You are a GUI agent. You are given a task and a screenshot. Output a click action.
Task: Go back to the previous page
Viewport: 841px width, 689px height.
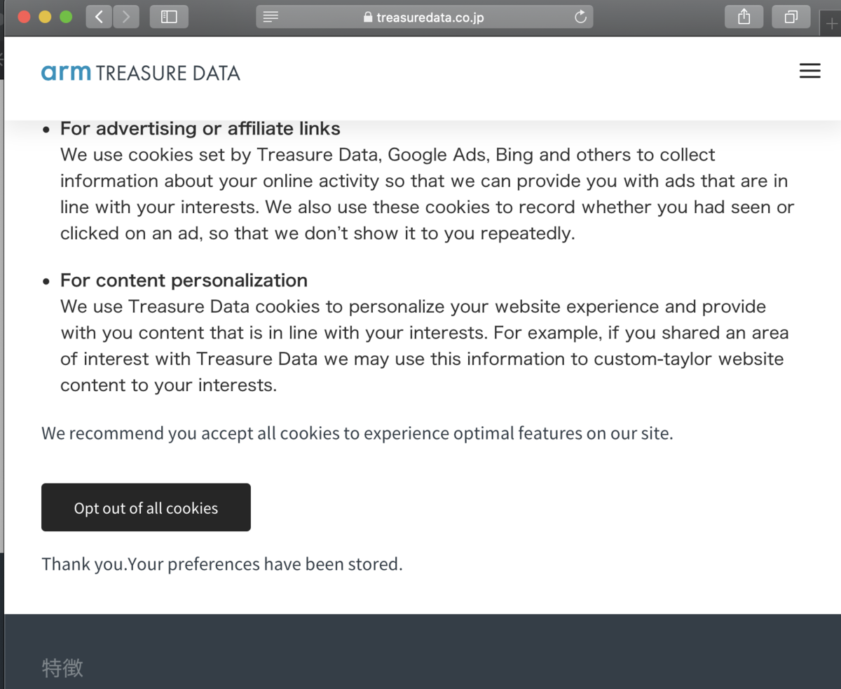coord(99,17)
